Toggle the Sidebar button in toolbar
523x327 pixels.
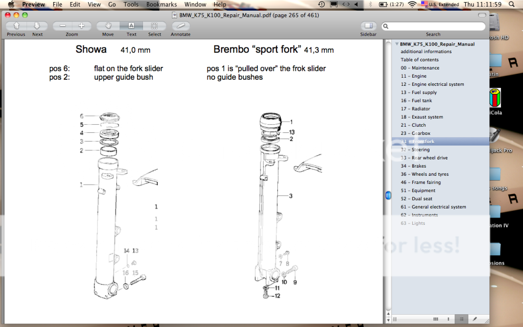pyautogui.click(x=368, y=26)
